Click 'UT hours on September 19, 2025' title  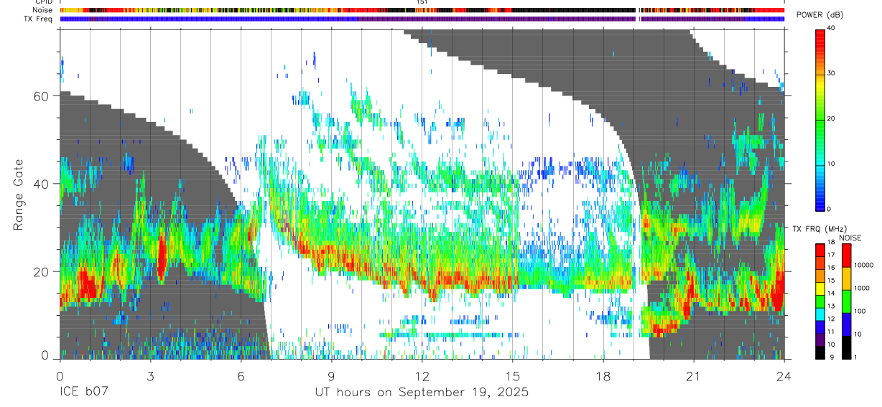[422, 393]
